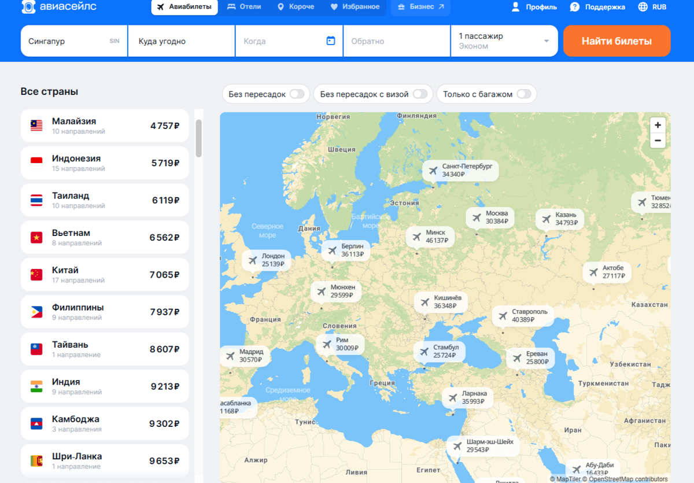Click the China flag icon

coord(36,274)
